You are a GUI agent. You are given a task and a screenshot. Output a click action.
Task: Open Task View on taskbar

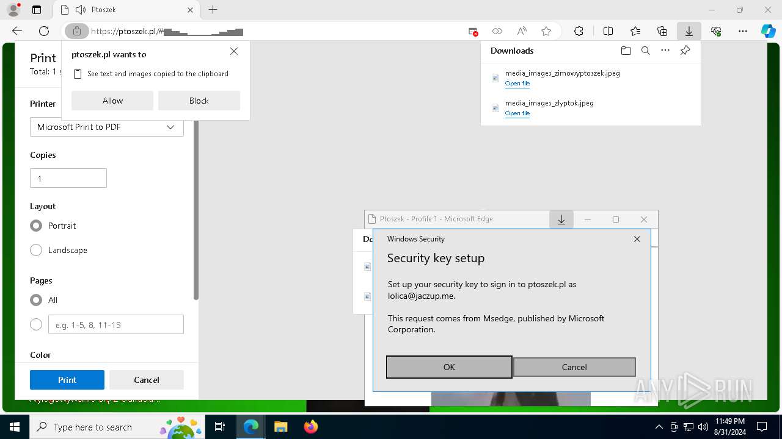click(x=220, y=427)
